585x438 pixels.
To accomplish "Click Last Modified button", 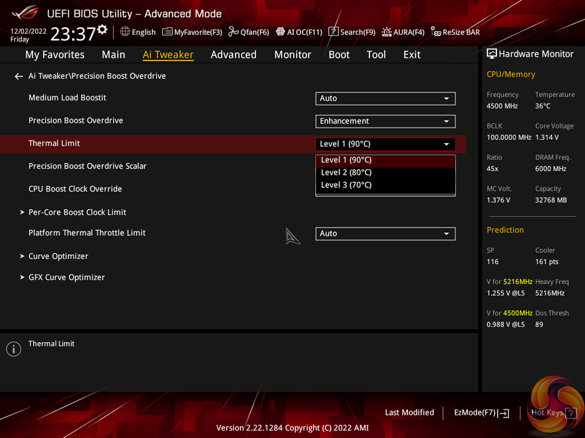I will 409,412.
